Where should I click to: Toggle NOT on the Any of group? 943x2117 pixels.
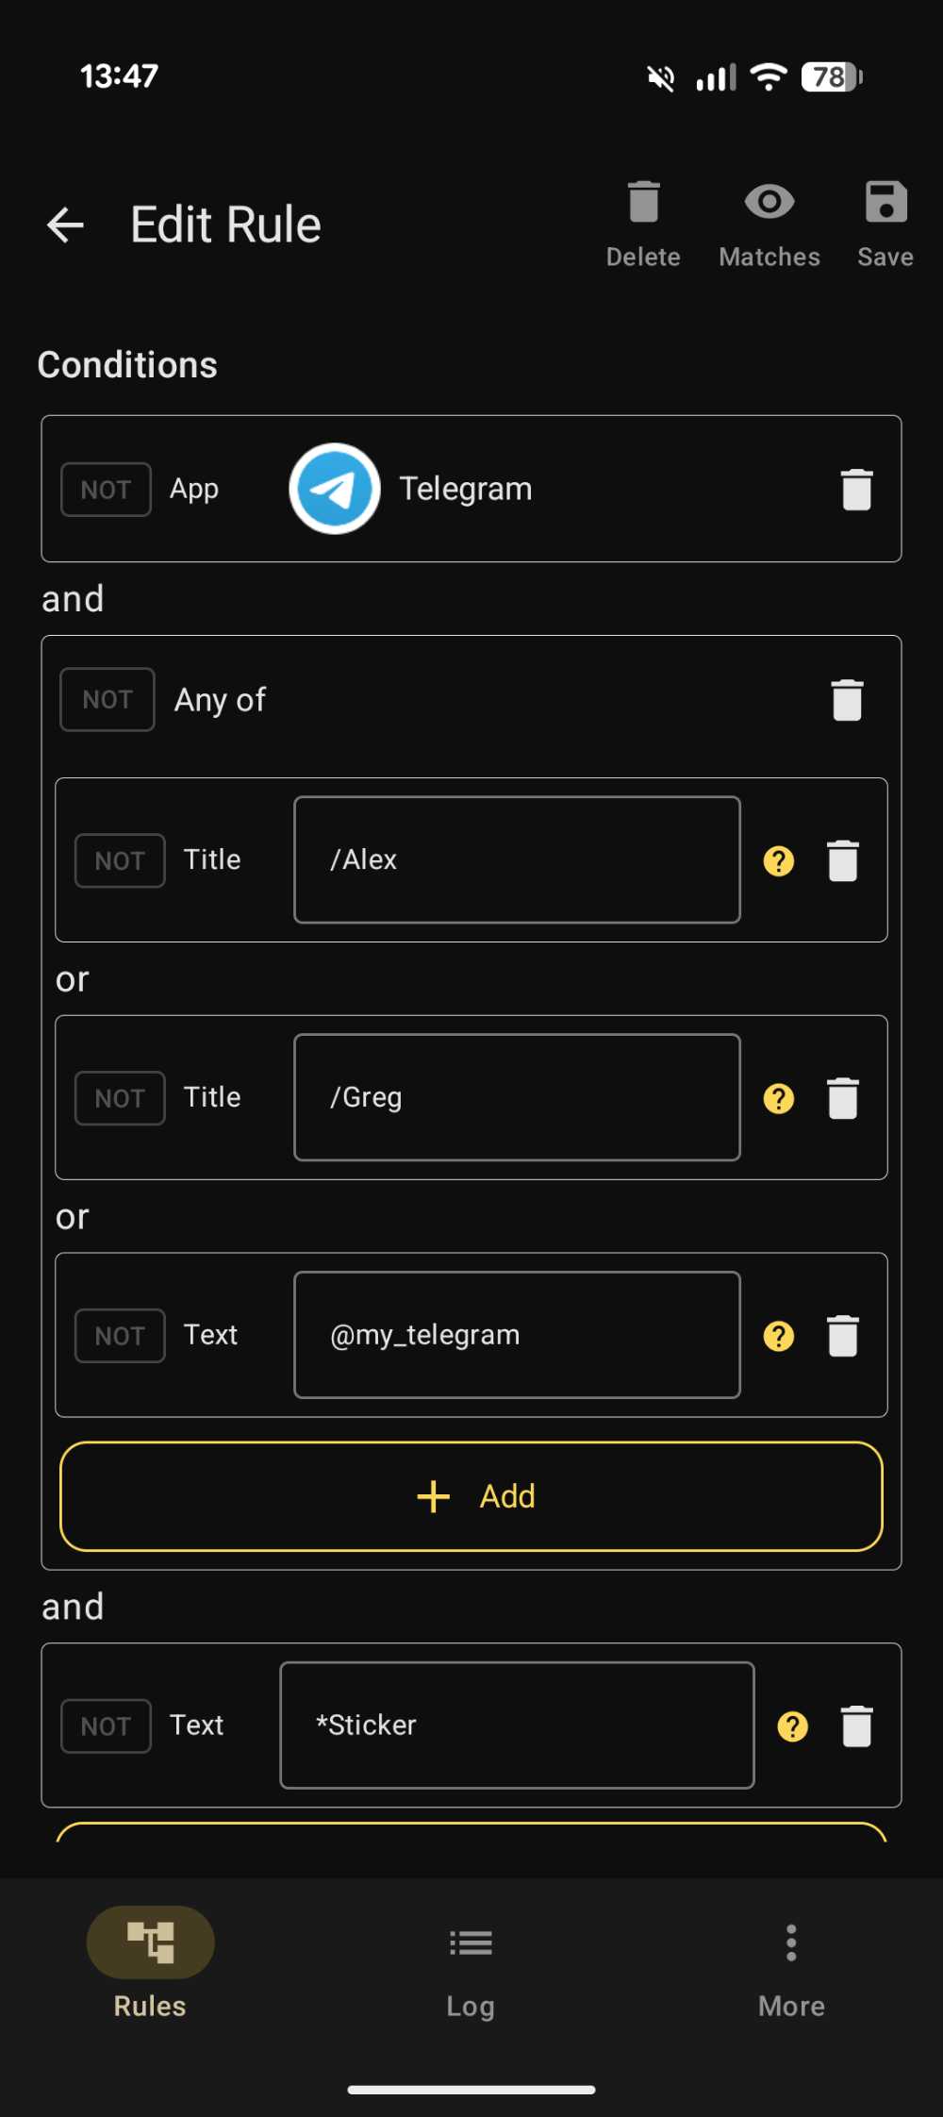(107, 699)
